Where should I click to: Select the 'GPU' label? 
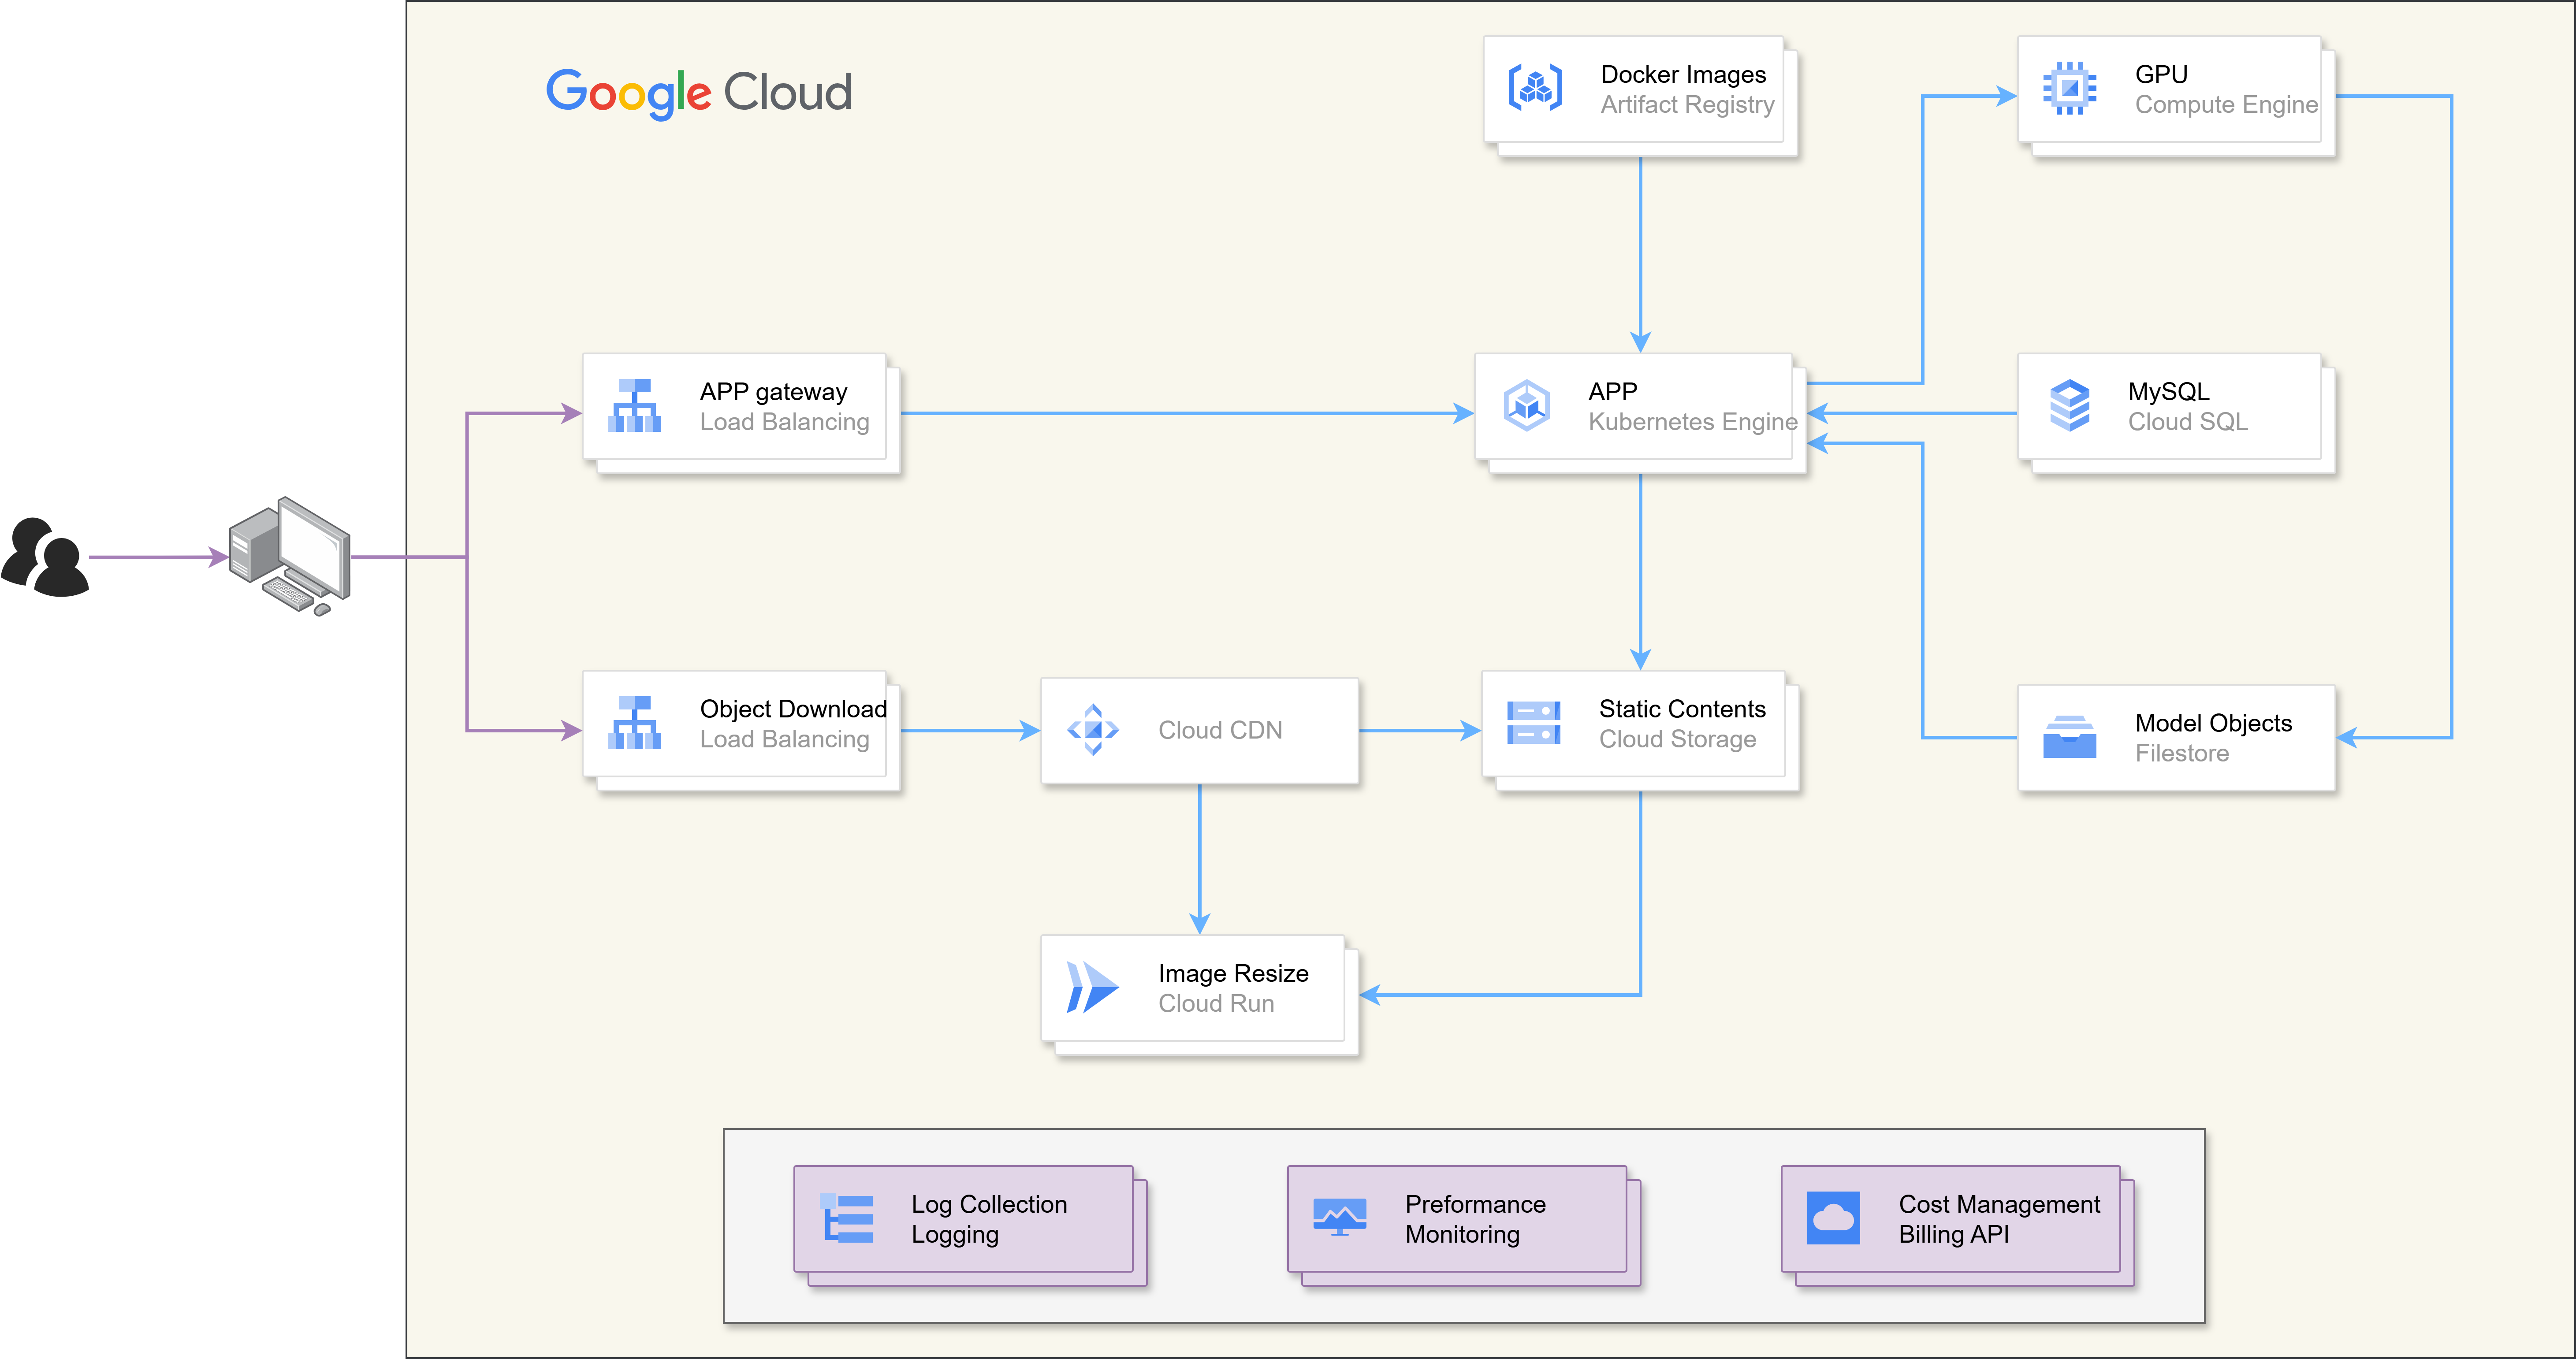[x=2161, y=74]
